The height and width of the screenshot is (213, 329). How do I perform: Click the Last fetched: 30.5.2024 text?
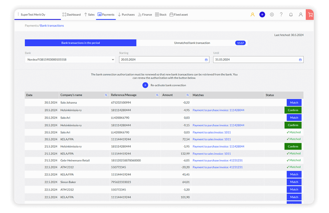click(x=289, y=35)
